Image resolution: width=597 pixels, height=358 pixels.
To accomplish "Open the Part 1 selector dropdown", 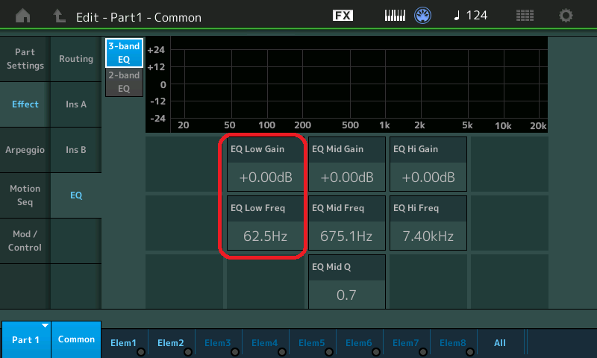I will tap(26, 339).
